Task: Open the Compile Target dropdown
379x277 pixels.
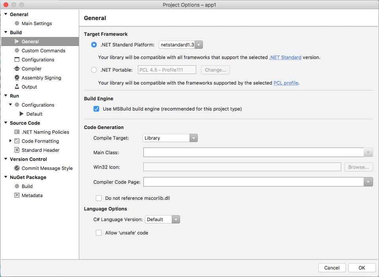Action: pos(193,138)
